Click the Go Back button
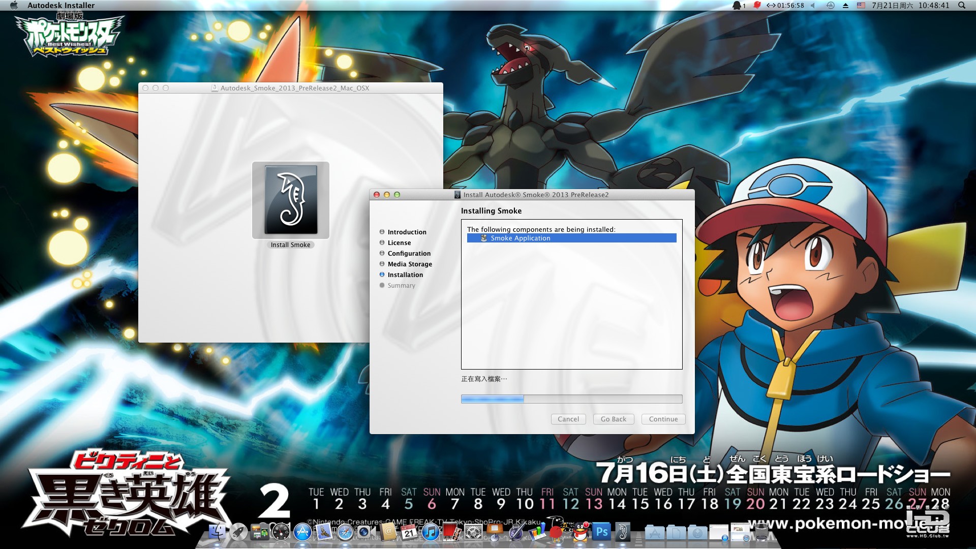Screen dimensions: 976x549 (x=614, y=419)
